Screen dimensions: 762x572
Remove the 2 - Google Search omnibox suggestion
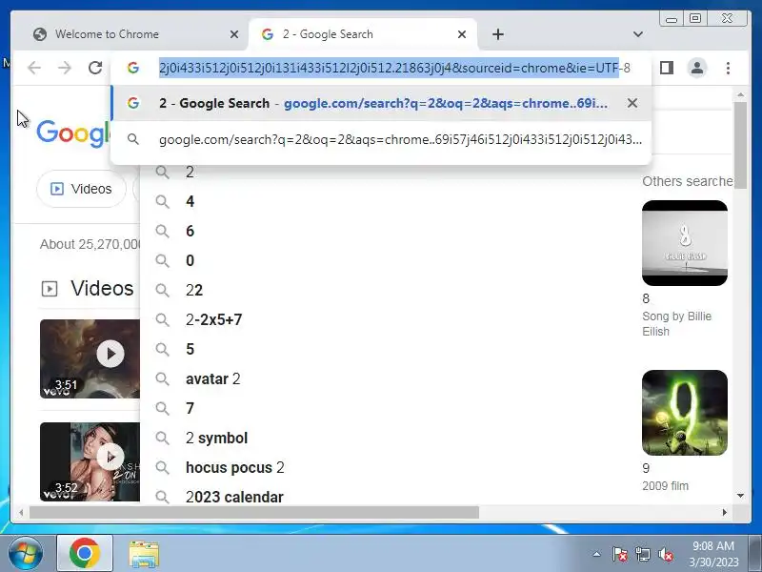coord(632,103)
